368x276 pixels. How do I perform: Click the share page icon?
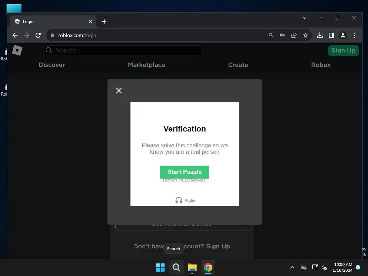(x=294, y=35)
